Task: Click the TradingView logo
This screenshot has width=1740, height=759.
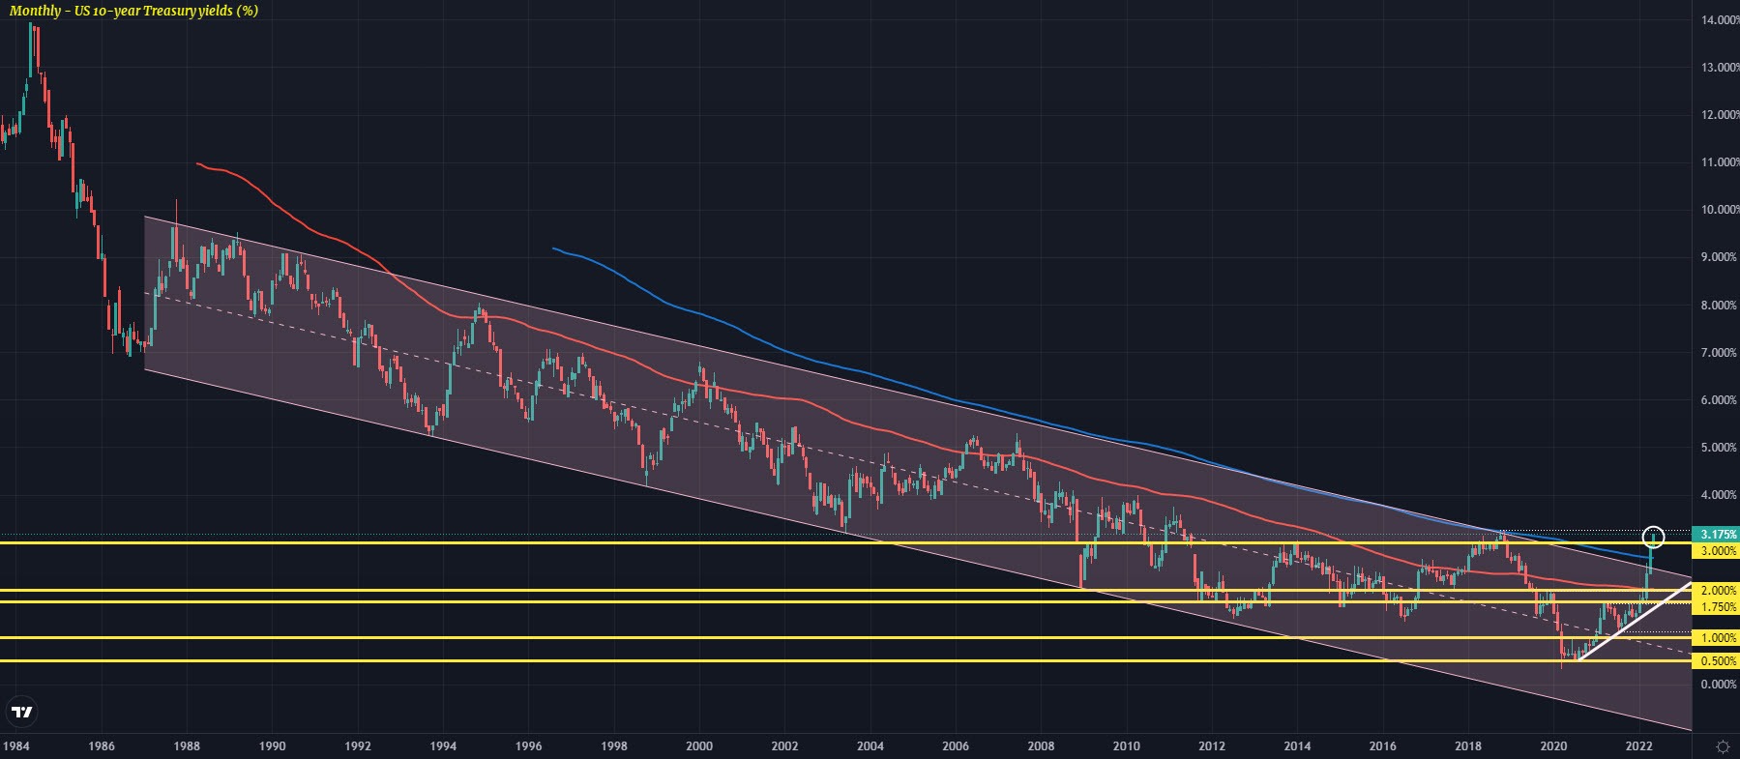Action: (21, 714)
